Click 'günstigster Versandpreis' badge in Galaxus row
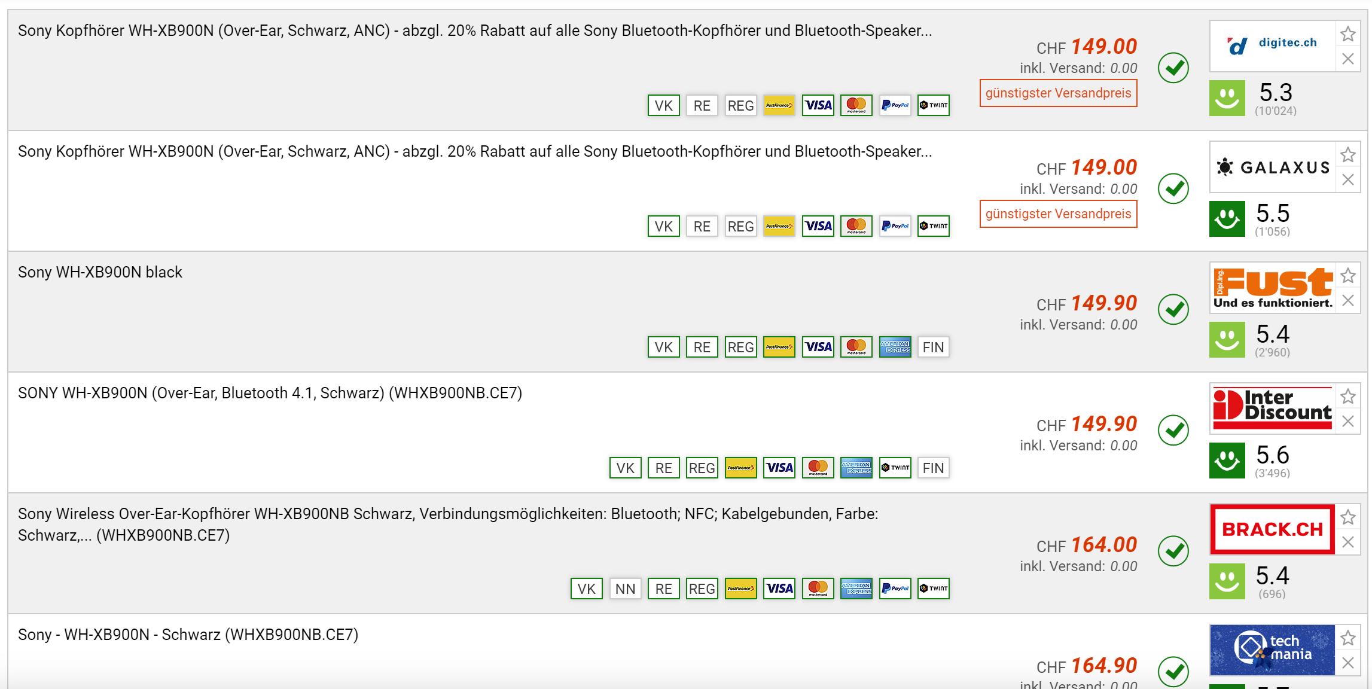 pyautogui.click(x=1058, y=214)
